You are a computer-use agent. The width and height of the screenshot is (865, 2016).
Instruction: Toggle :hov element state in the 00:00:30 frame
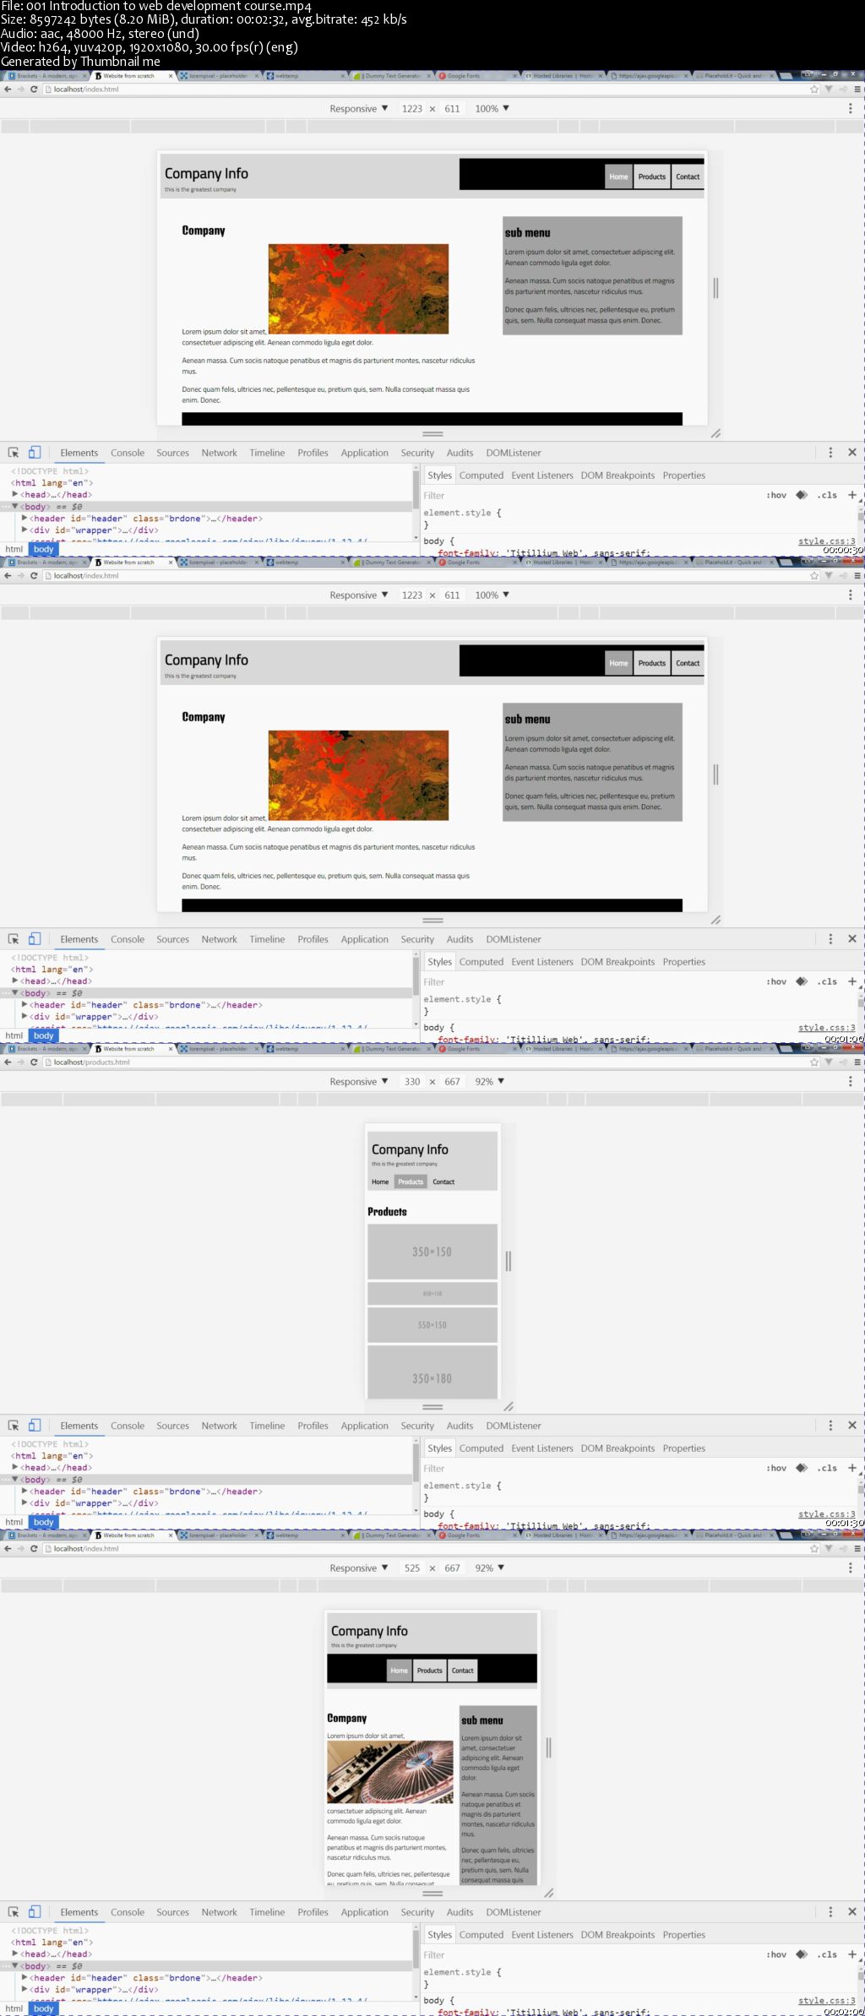point(776,495)
